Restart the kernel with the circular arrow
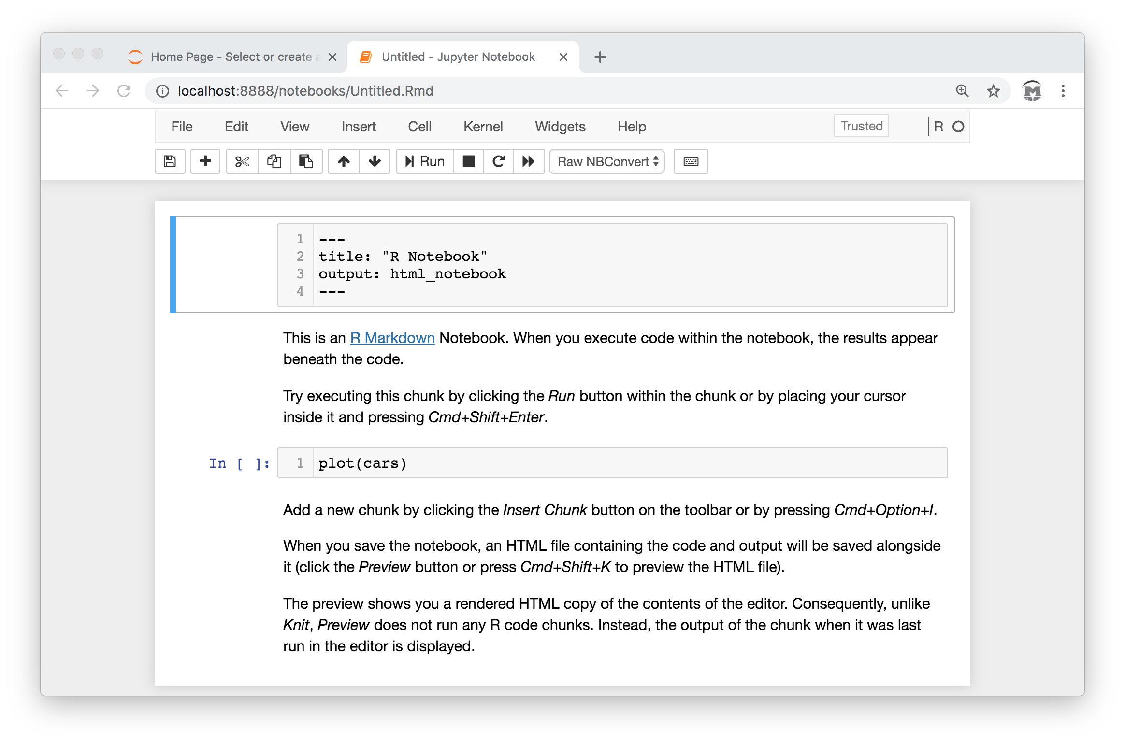 498,161
